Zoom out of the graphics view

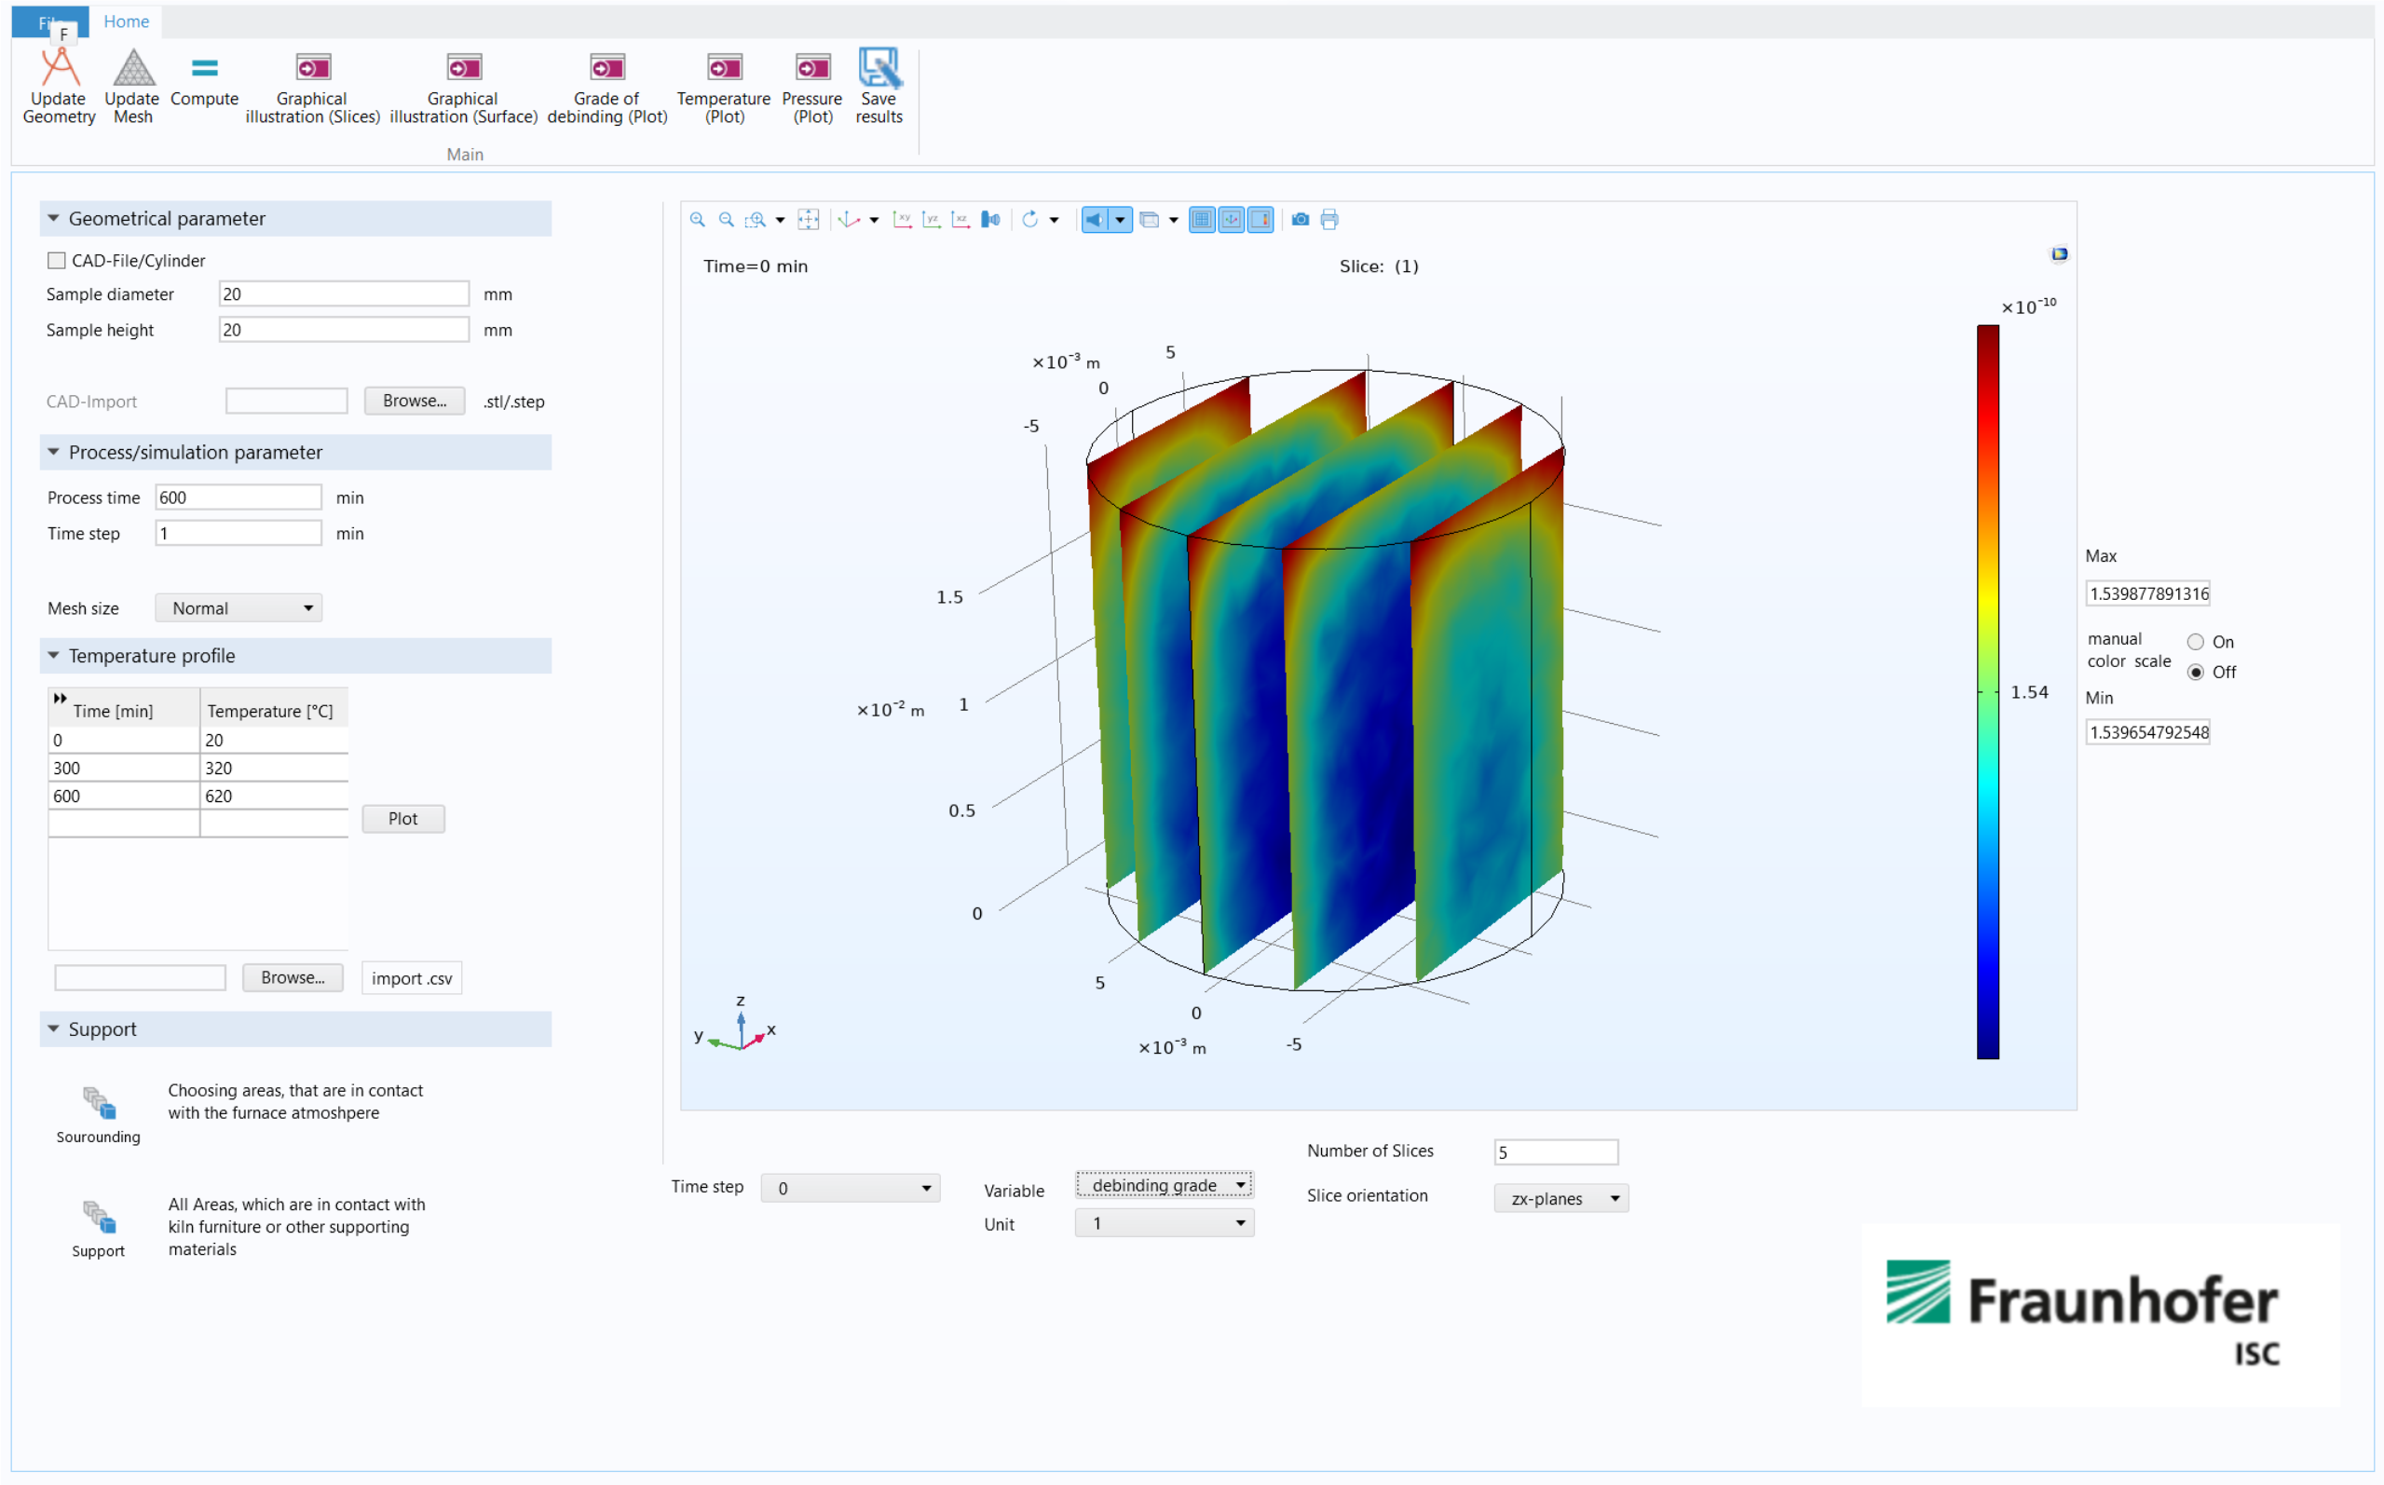(727, 219)
